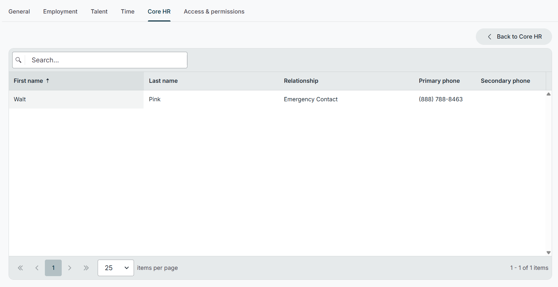Toggle First name sort arrow
The height and width of the screenshot is (287, 558).
(48, 81)
